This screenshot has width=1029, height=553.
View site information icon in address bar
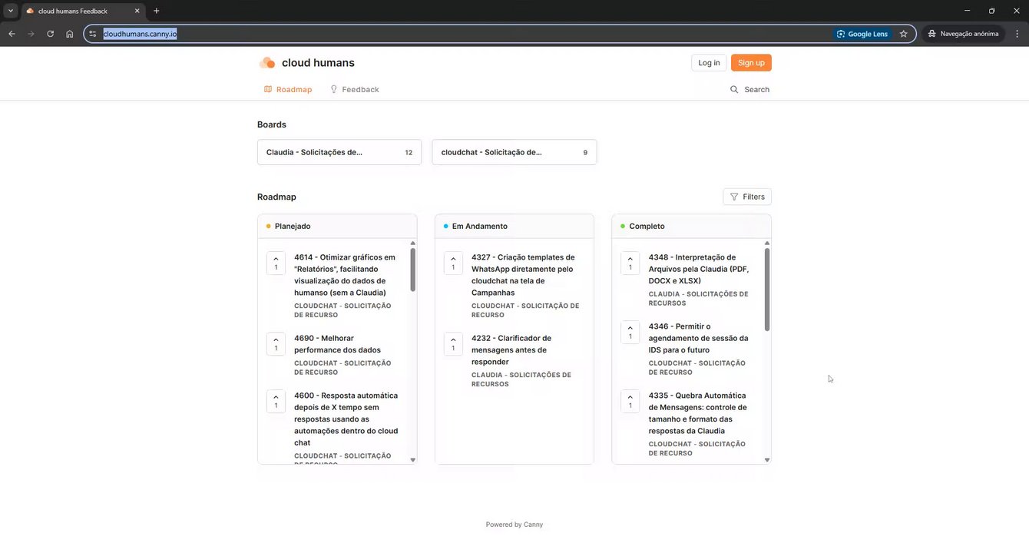coord(93,34)
